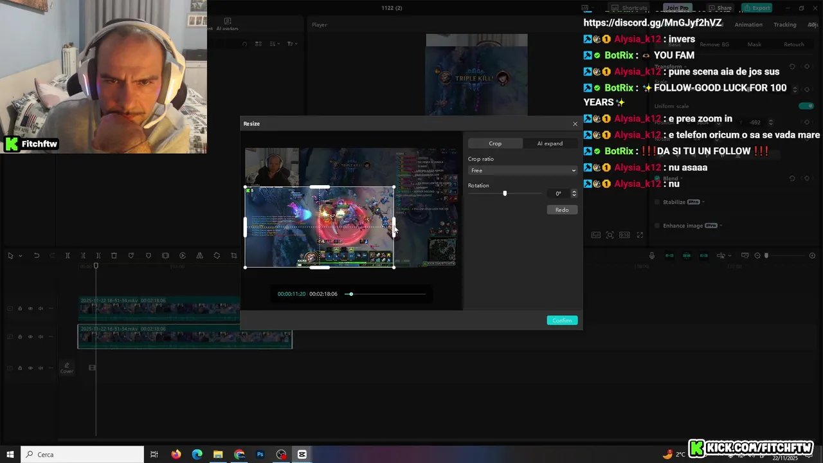
Task: Click the timeline zoom in plus icon
Action: click(811, 255)
